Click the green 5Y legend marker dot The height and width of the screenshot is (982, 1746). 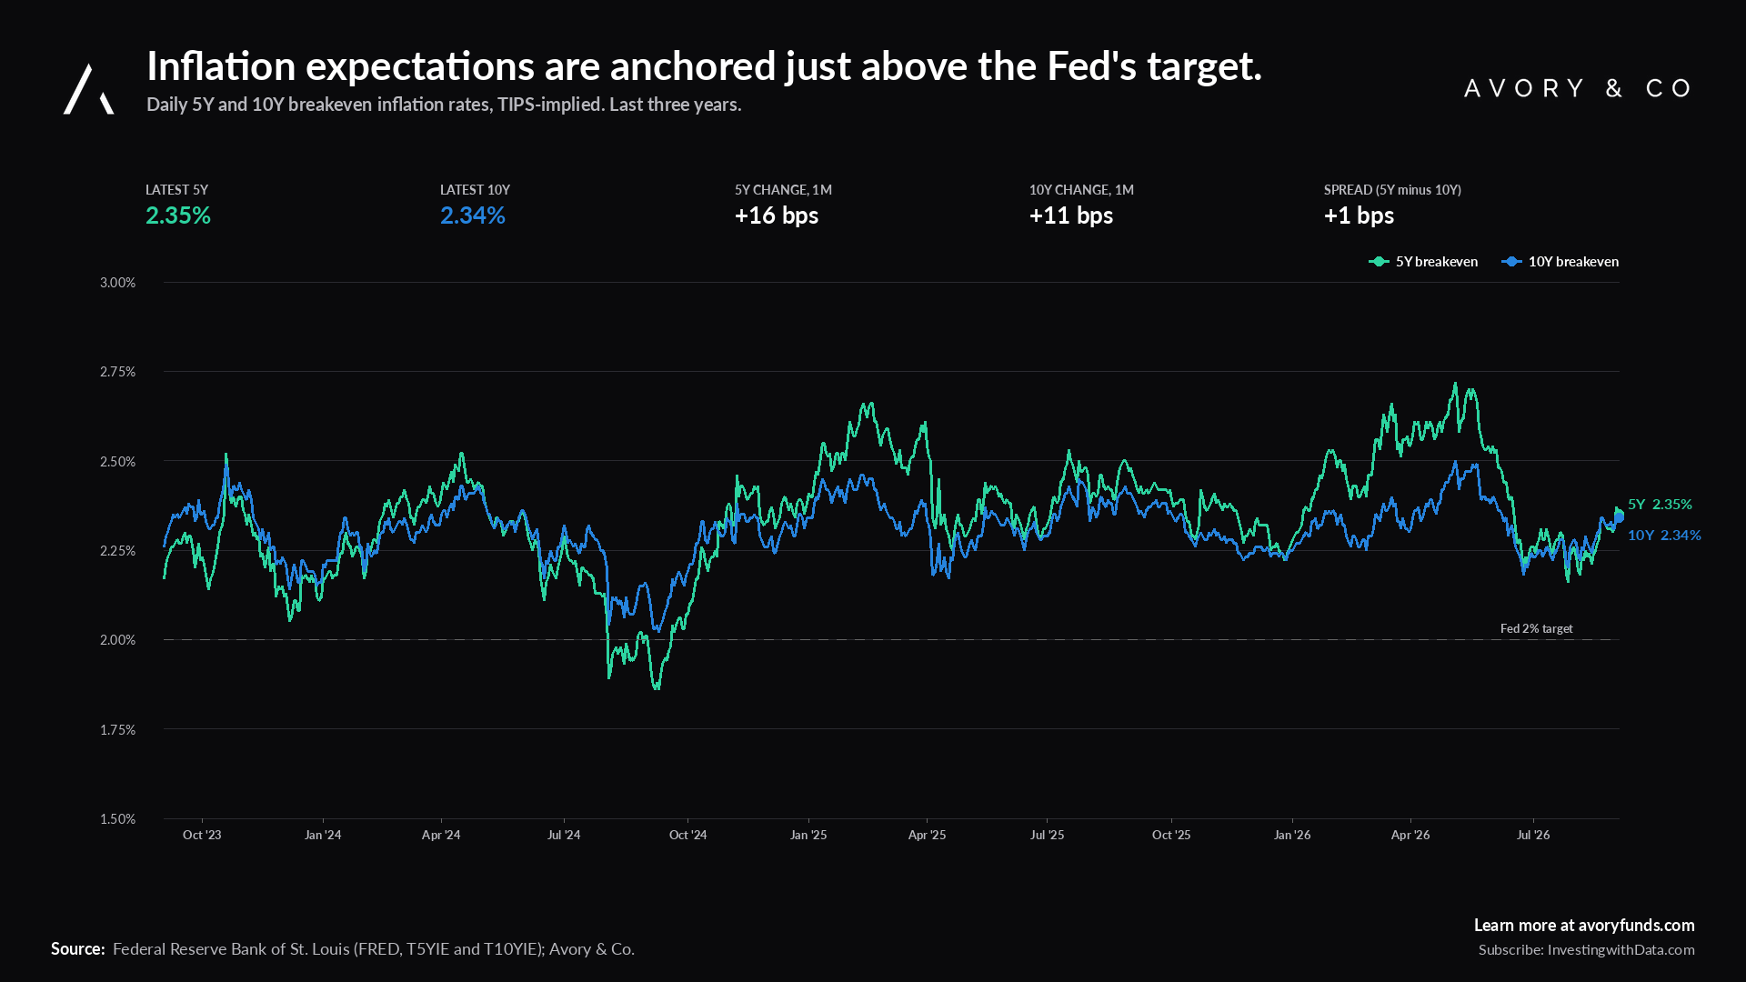coord(1379,262)
